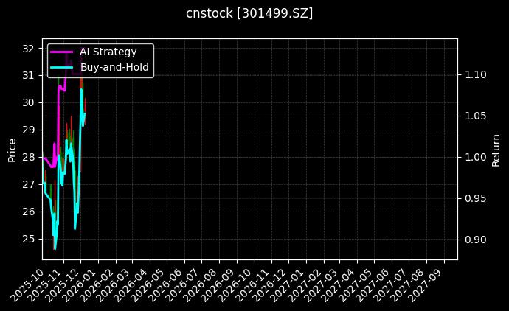The image size is (509, 311).
Task: Click the 28 price tick label
Action: (28, 157)
